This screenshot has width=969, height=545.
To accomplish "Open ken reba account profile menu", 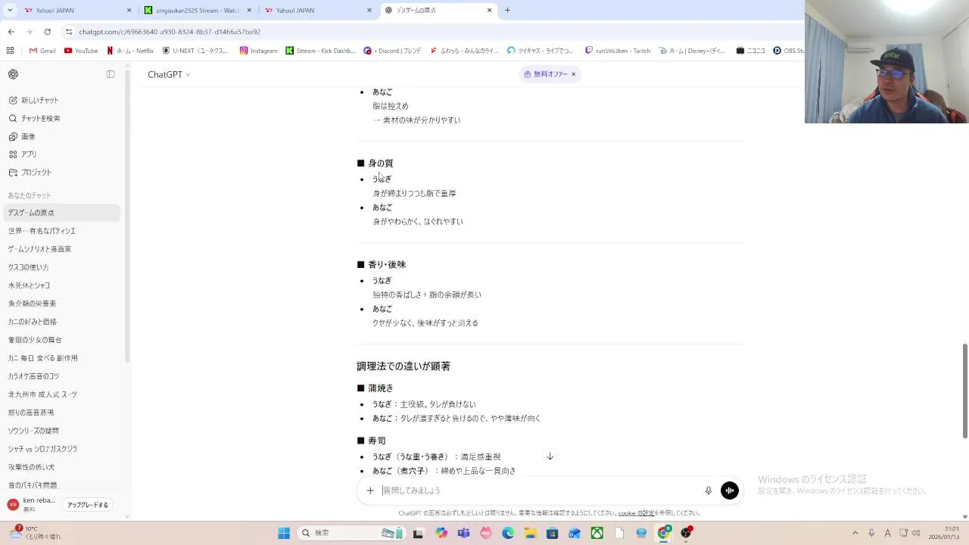I will (32, 504).
